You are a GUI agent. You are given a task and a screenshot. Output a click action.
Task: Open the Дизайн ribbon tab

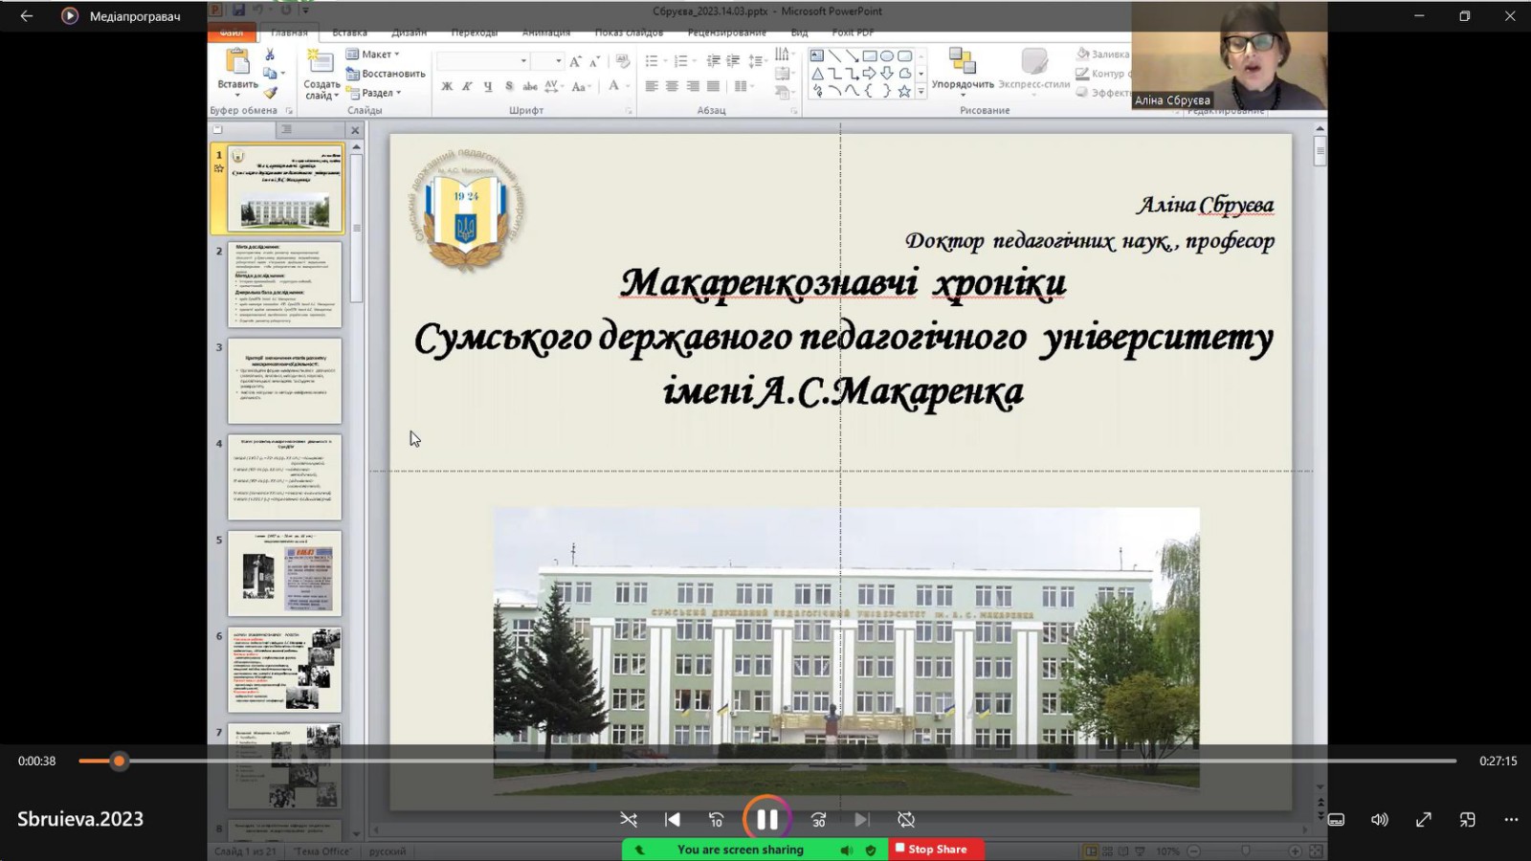[409, 33]
